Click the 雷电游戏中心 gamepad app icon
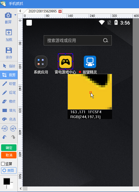This screenshot has height=192, width=139. pyautogui.click(x=65, y=62)
